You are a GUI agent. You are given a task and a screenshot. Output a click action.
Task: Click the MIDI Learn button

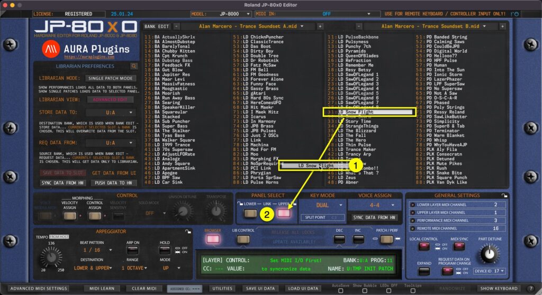102,289
